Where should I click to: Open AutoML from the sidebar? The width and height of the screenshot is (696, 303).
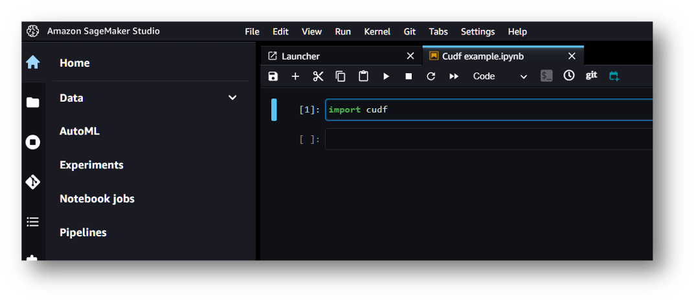pyautogui.click(x=80, y=131)
